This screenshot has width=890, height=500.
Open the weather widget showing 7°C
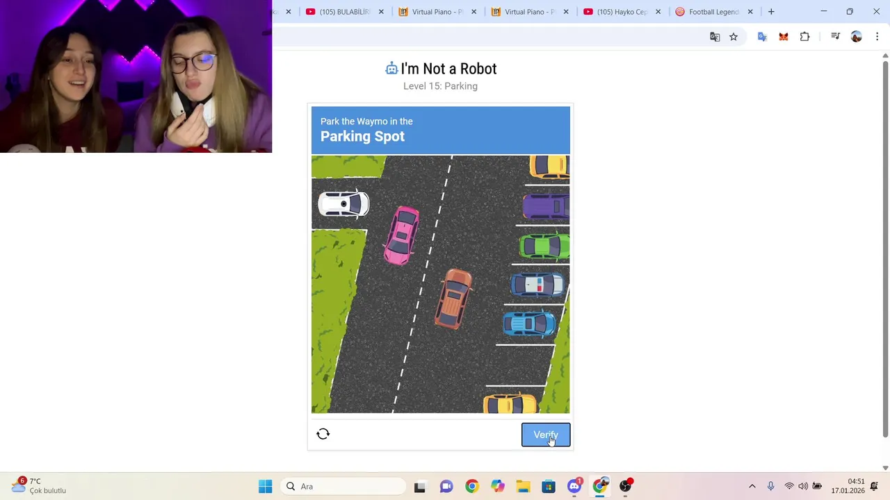click(38, 485)
